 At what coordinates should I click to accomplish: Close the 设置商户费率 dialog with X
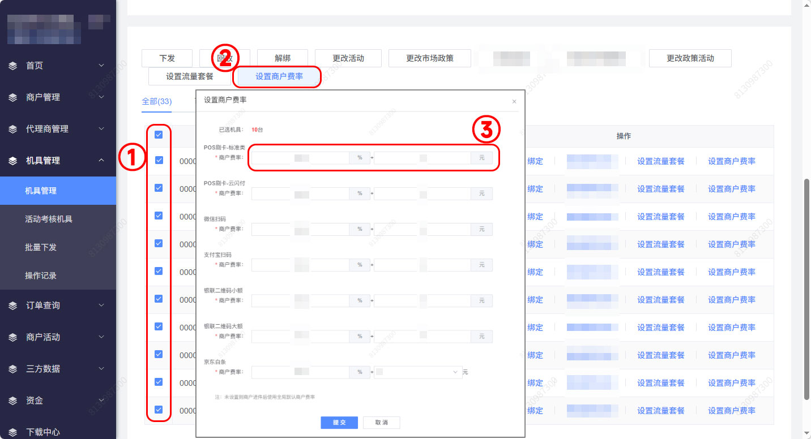[x=514, y=101]
